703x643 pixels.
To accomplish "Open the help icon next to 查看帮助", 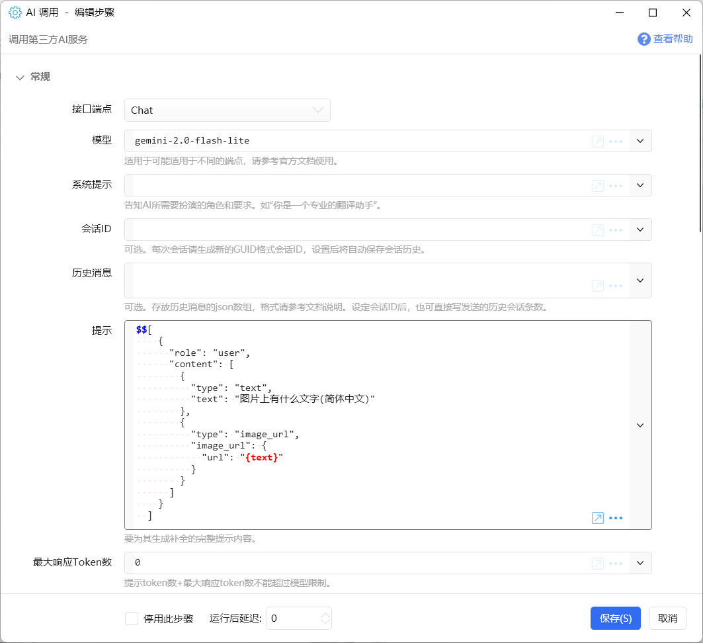I will 644,39.
